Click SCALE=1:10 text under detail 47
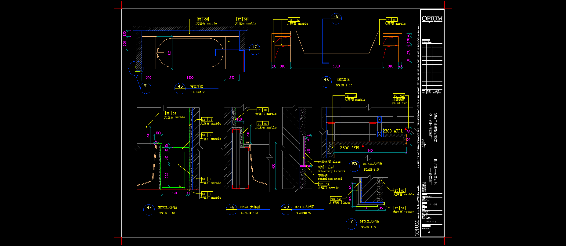566x246 pixels. [167, 213]
